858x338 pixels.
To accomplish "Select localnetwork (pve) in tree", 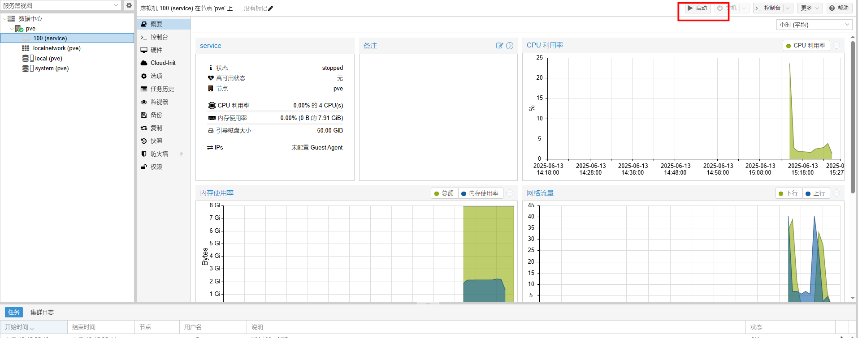I will [67, 48].
